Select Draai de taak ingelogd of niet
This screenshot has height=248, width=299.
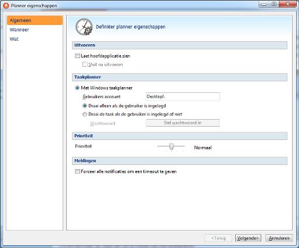tap(85, 114)
